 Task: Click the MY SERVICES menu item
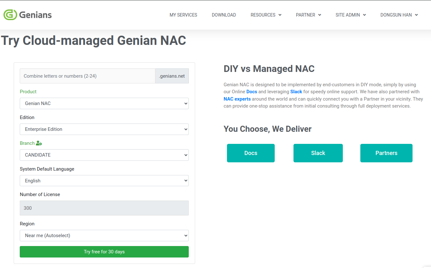coord(183,15)
